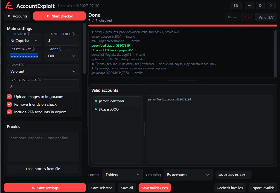Click the Start checker button
280x193 pixels.
pyautogui.click(x=59, y=16)
